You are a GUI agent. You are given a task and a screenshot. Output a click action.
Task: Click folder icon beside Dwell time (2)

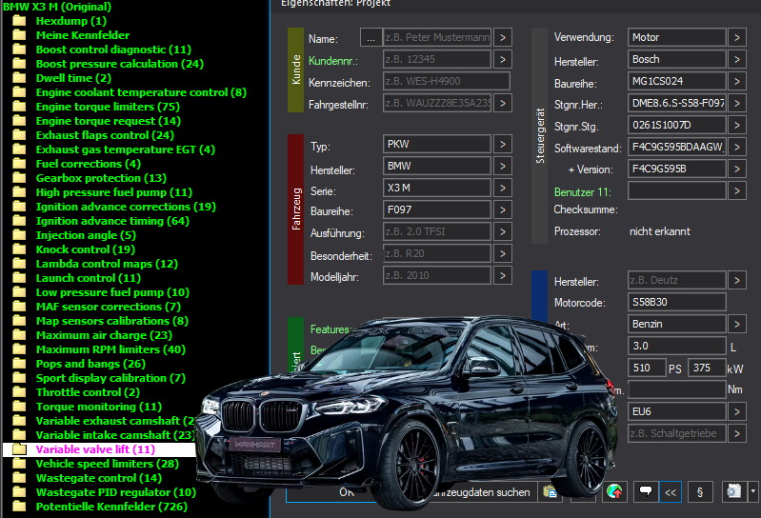(x=19, y=78)
